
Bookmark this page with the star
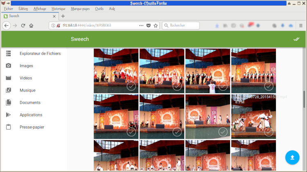pyautogui.click(x=156, y=26)
